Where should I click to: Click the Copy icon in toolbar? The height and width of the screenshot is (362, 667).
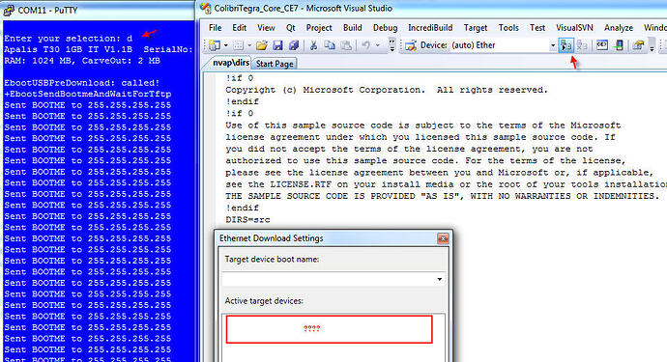[x=330, y=45]
